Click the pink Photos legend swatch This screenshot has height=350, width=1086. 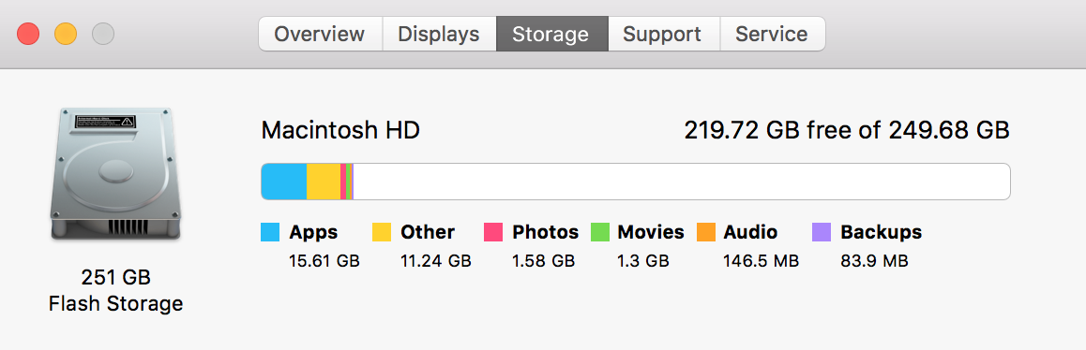coord(493,232)
